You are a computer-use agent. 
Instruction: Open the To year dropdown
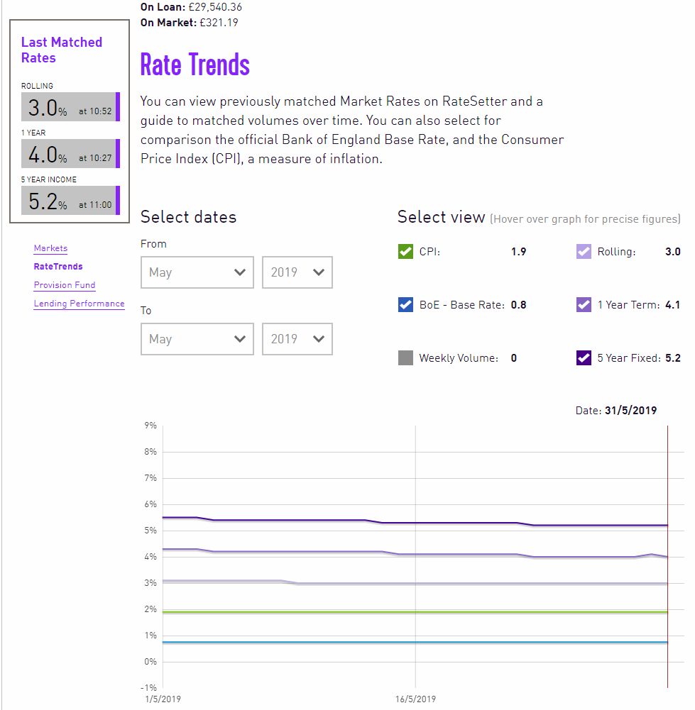pos(297,339)
